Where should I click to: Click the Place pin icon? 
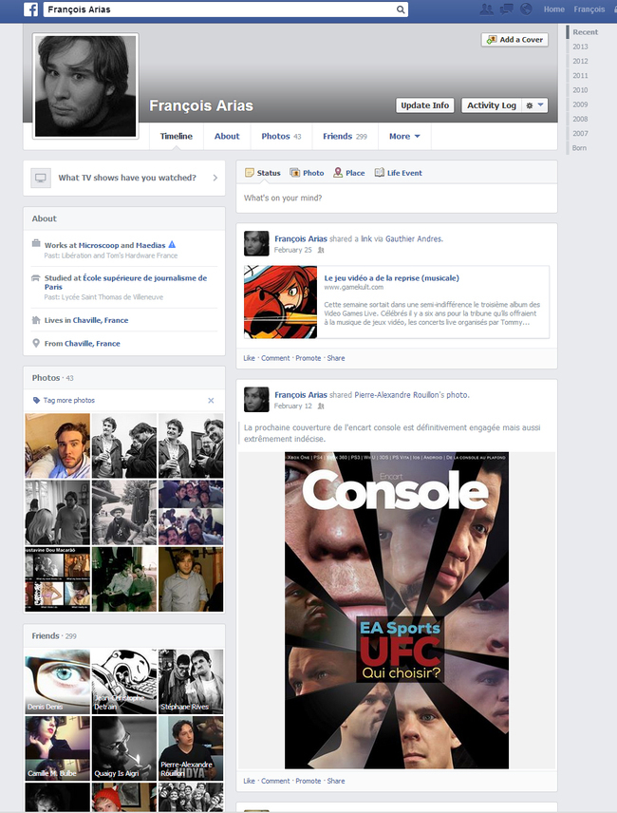338,173
